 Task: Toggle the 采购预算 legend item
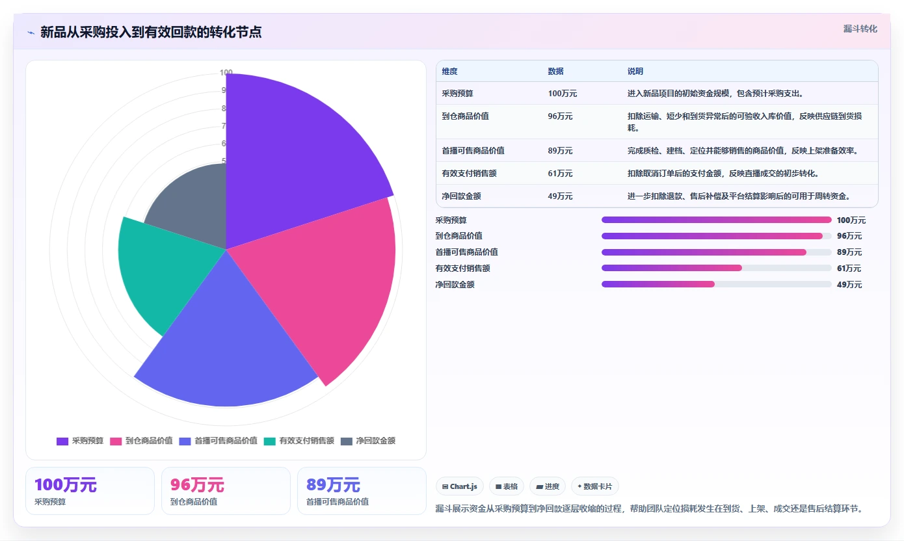point(80,441)
